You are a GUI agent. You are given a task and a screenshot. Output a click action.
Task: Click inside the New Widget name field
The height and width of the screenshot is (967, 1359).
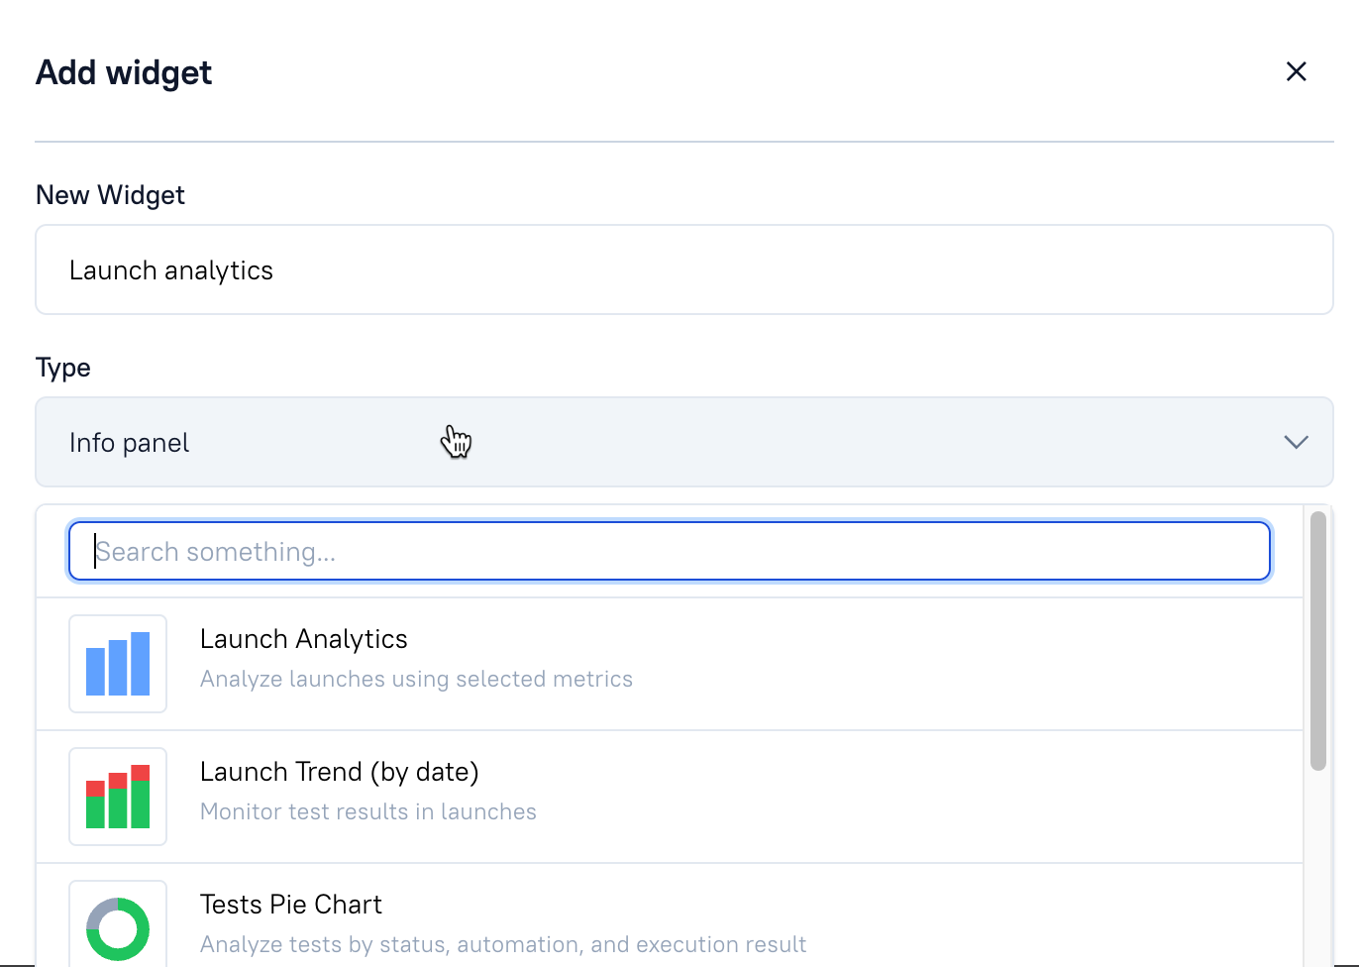click(683, 269)
